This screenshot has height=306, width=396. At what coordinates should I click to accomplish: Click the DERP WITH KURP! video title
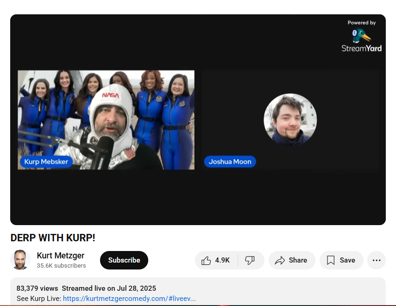53,238
